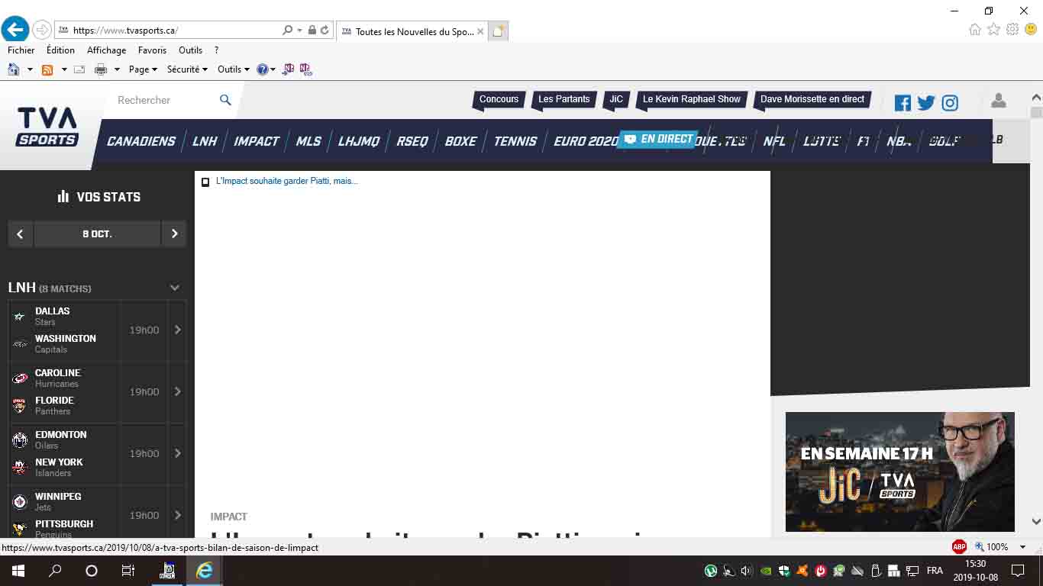Click the site search magnifier icon
Viewport: 1043px width, 586px height.
pos(225,100)
